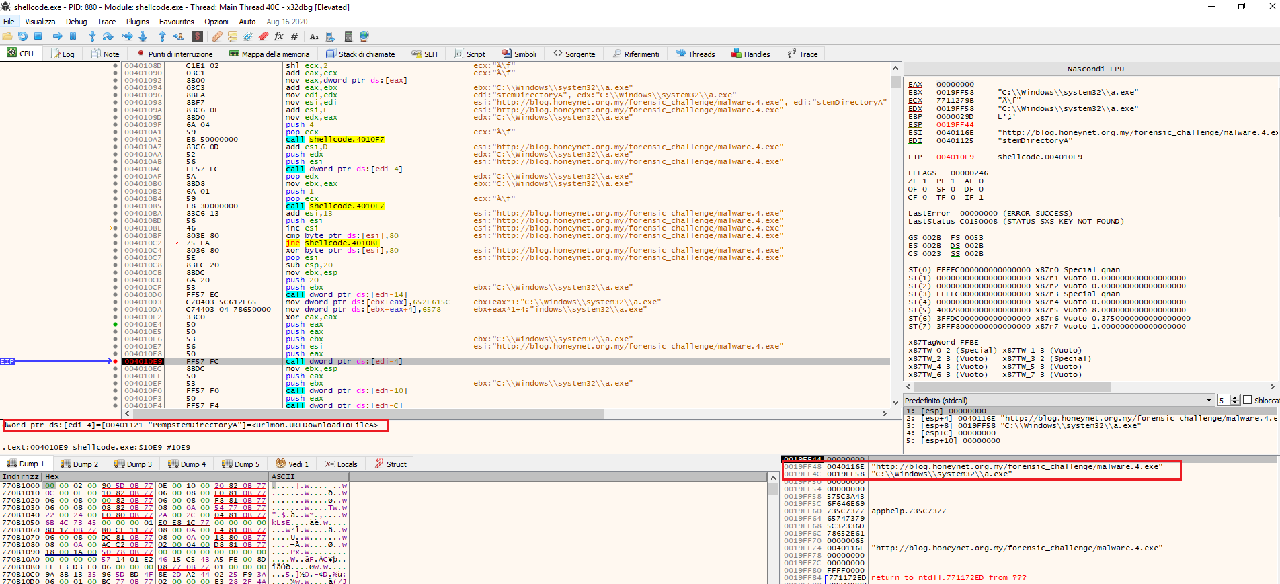Decrease the argument count stepper

coord(1235,403)
